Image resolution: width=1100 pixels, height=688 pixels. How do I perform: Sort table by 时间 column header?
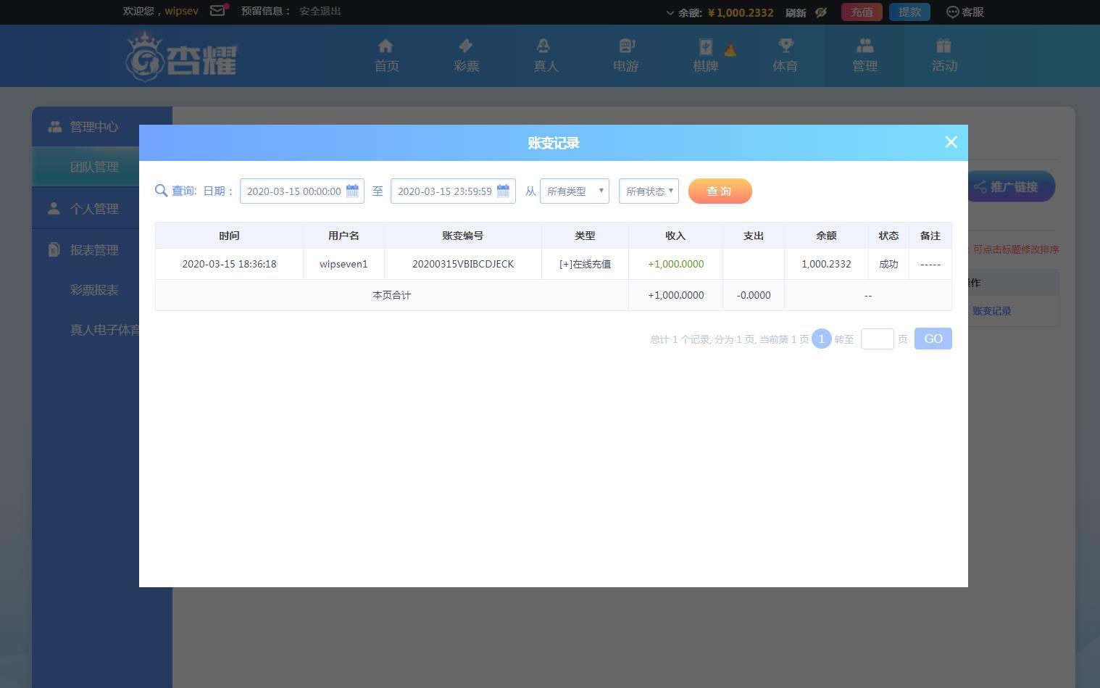click(x=229, y=236)
